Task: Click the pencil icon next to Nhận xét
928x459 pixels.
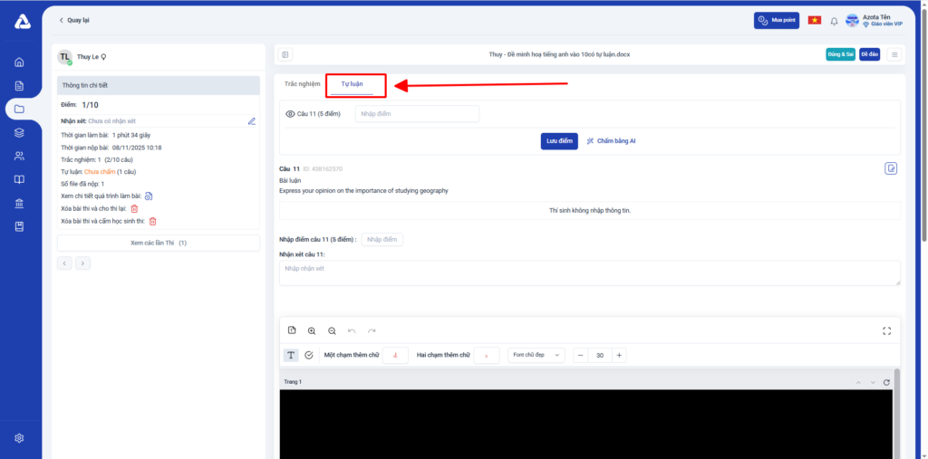Action: (x=252, y=120)
